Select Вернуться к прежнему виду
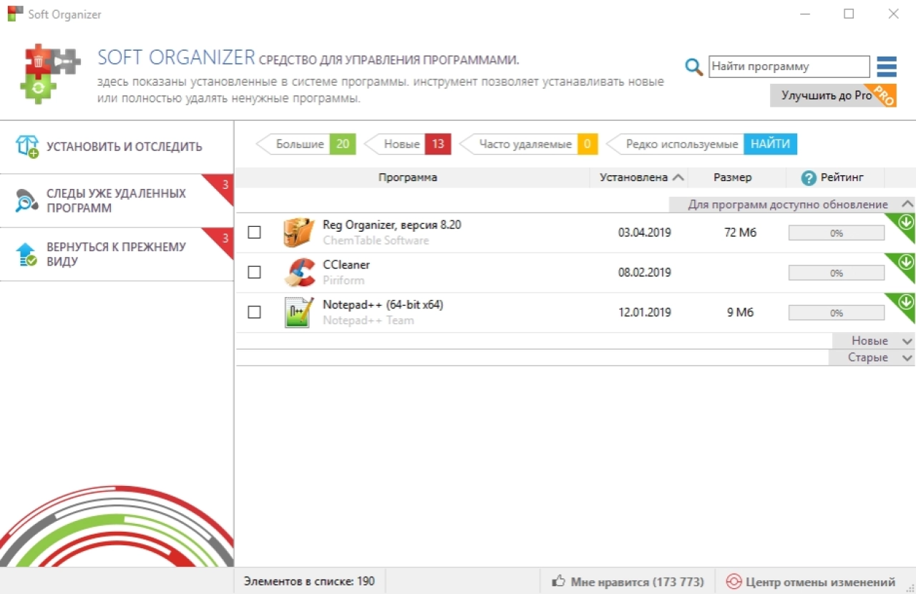The image size is (916, 594). [x=117, y=254]
